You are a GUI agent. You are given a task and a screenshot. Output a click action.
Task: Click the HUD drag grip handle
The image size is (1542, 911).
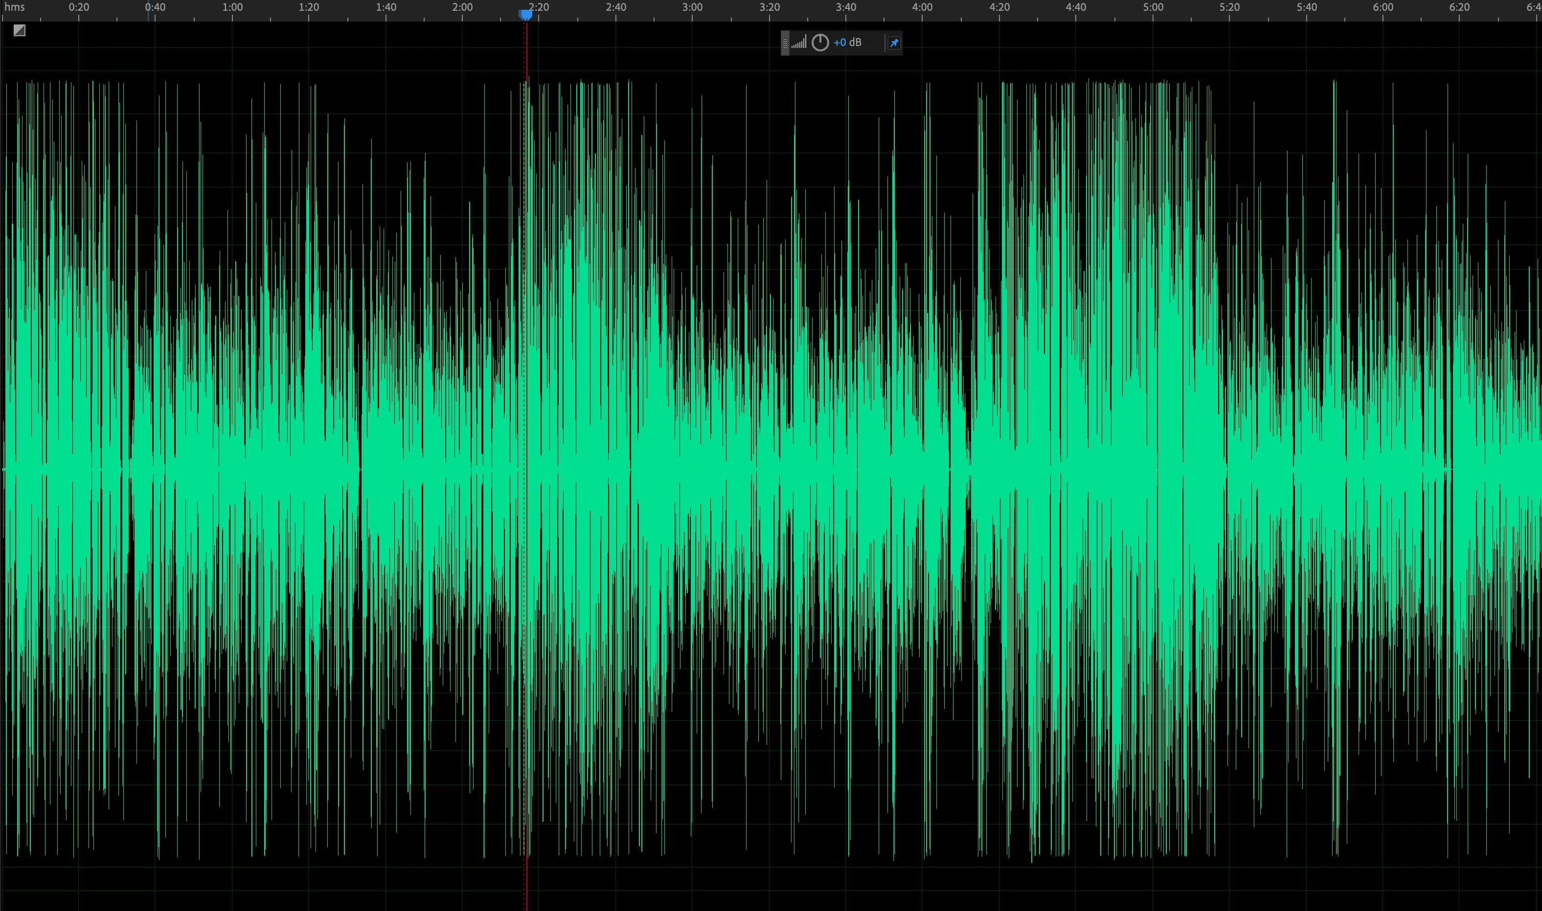point(785,43)
